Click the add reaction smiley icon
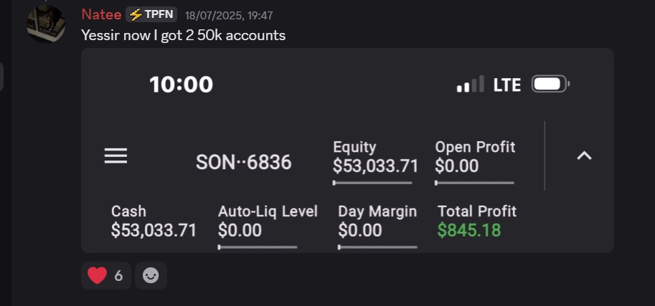The image size is (655, 306). [151, 275]
